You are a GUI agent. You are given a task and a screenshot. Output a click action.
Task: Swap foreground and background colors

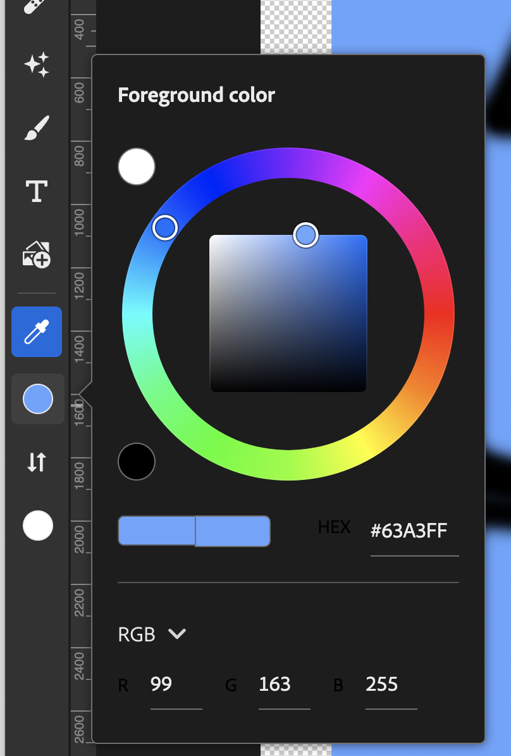coord(36,462)
